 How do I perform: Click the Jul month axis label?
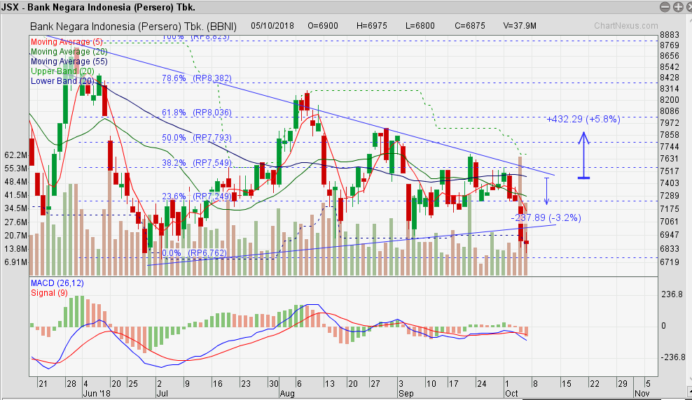pos(162,394)
